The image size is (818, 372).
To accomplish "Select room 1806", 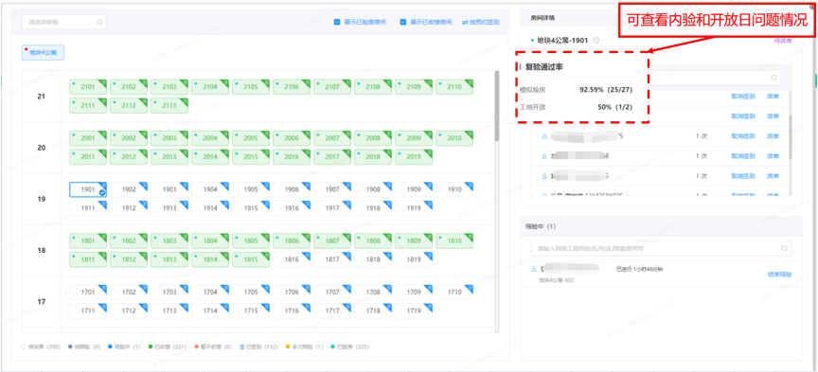I will click(x=292, y=241).
